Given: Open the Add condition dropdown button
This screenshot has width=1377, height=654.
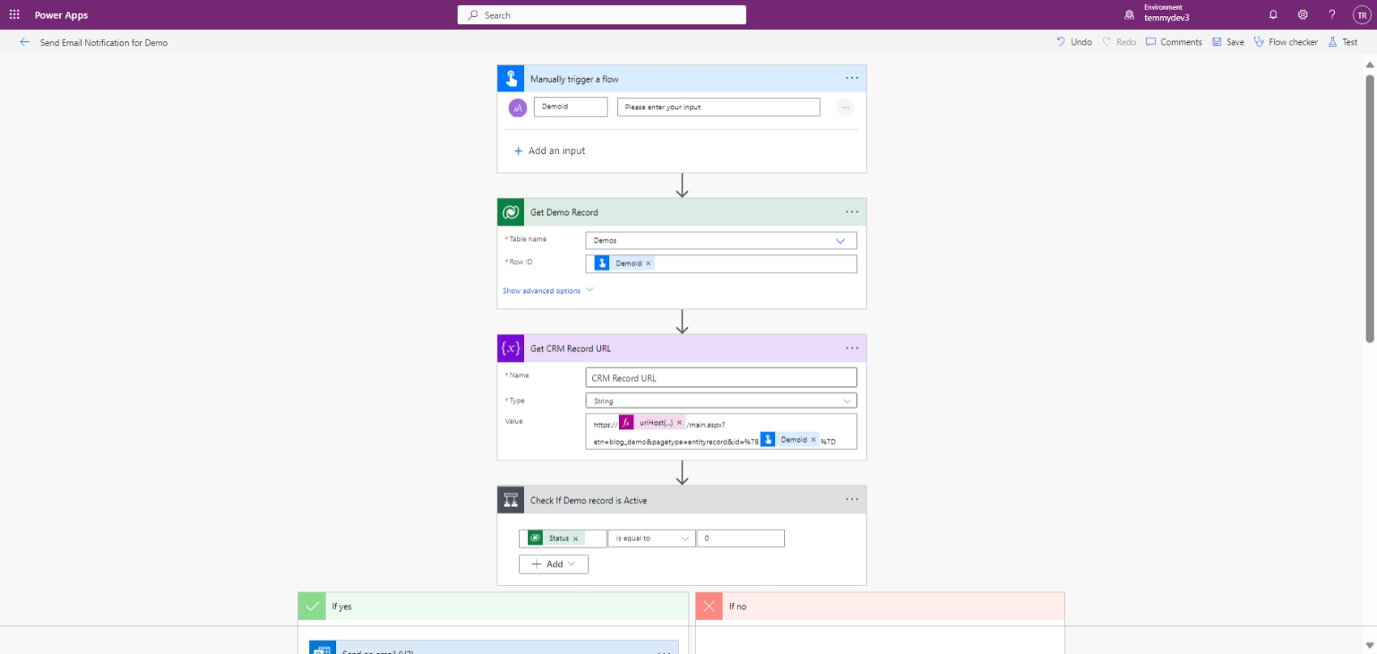Looking at the screenshot, I should tap(553, 564).
